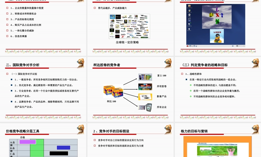Select the RealPlayer icon on the Linux desktop
261x157 pixels.
(189, 29)
